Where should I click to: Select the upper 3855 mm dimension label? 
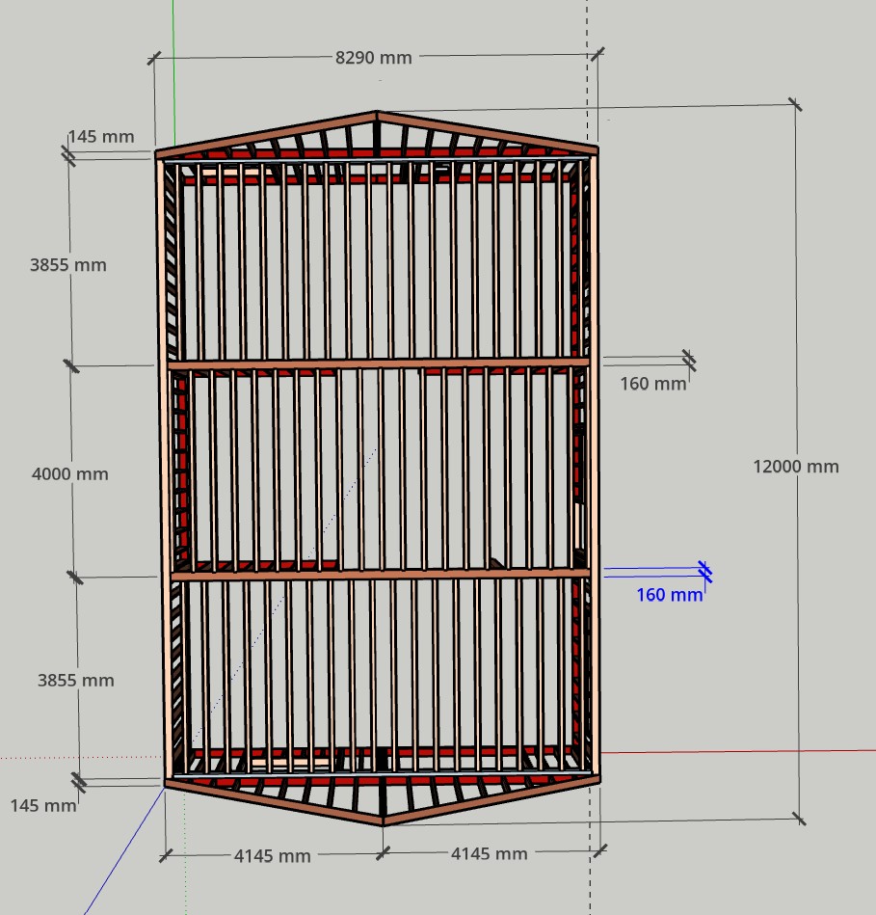(x=67, y=265)
